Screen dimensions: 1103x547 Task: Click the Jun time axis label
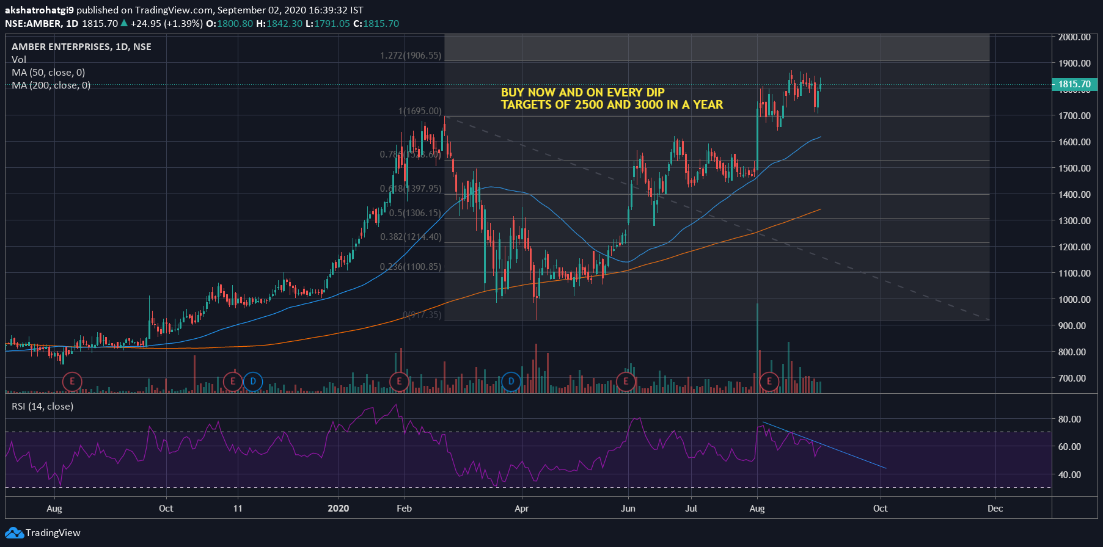click(x=628, y=508)
